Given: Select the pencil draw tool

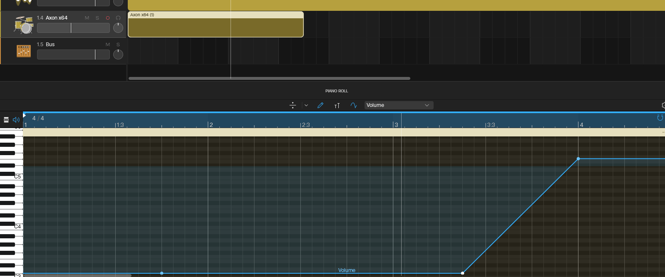Looking at the screenshot, I should [320, 105].
